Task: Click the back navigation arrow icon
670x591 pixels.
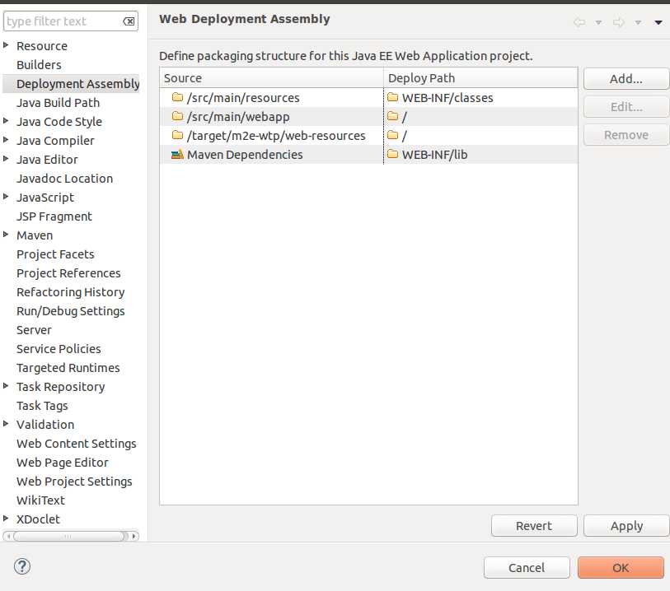Action: [579, 22]
